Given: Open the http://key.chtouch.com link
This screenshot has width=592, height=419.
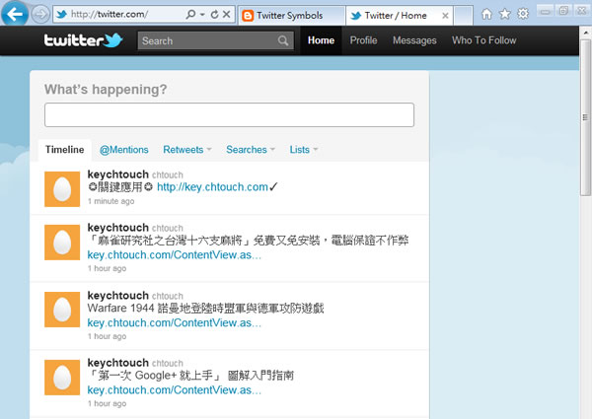Looking at the screenshot, I should coord(212,187).
